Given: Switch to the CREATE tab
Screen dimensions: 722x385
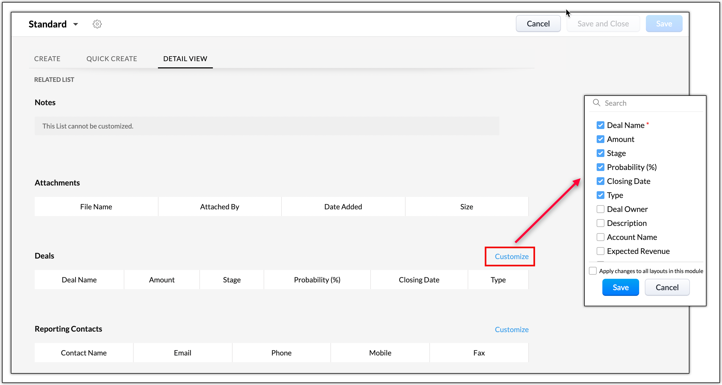Looking at the screenshot, I should (x=47, y=59).
